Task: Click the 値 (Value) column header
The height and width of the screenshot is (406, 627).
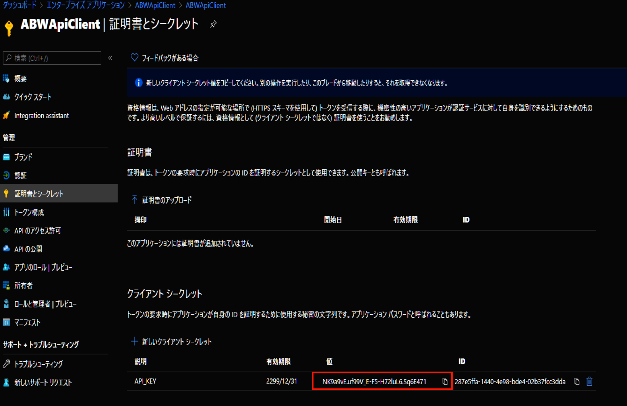Action: click(x=329, y=361)
